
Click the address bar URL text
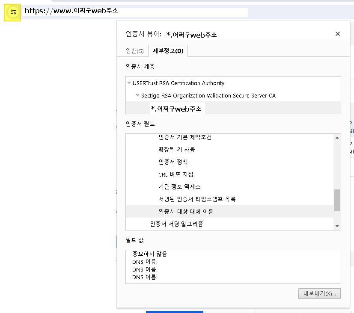pyautogui.click(x=71, y=11)
